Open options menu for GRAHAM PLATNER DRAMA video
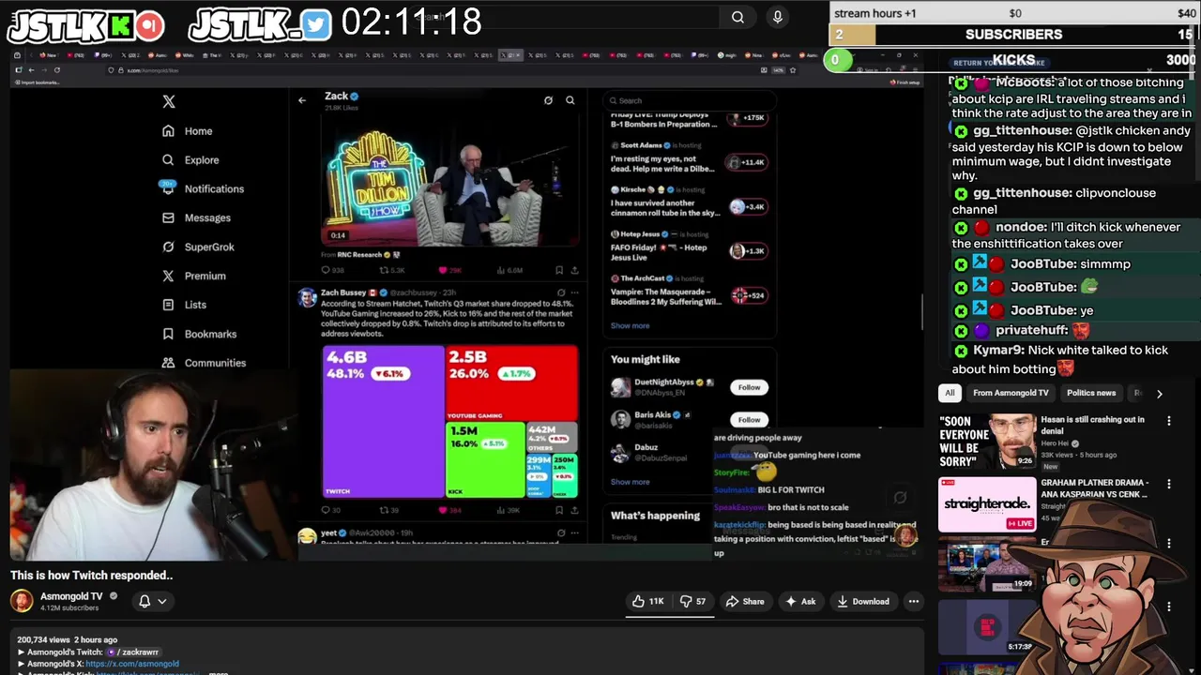1201x675 pixels. coord(1169,485)
